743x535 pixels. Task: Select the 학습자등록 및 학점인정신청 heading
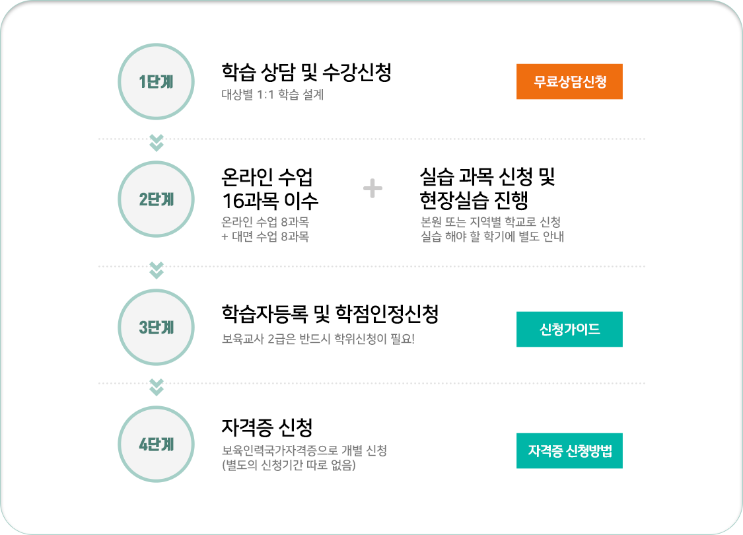[x=330, y=314]
